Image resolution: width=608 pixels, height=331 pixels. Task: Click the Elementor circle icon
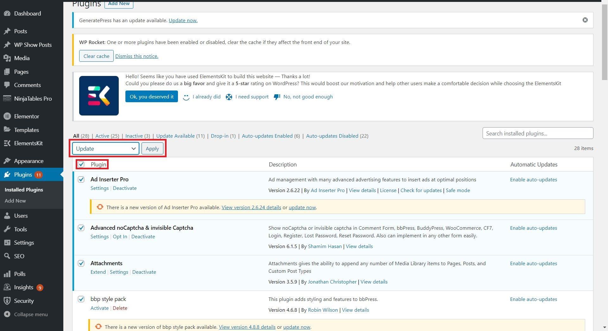pos(7,116)
